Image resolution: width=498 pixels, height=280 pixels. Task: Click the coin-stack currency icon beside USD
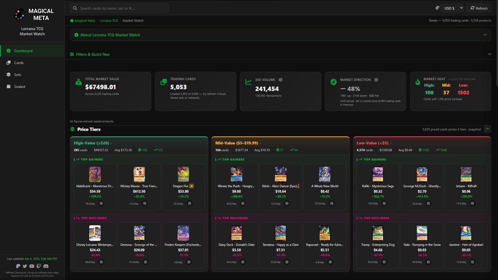click(x=437, y=8)
